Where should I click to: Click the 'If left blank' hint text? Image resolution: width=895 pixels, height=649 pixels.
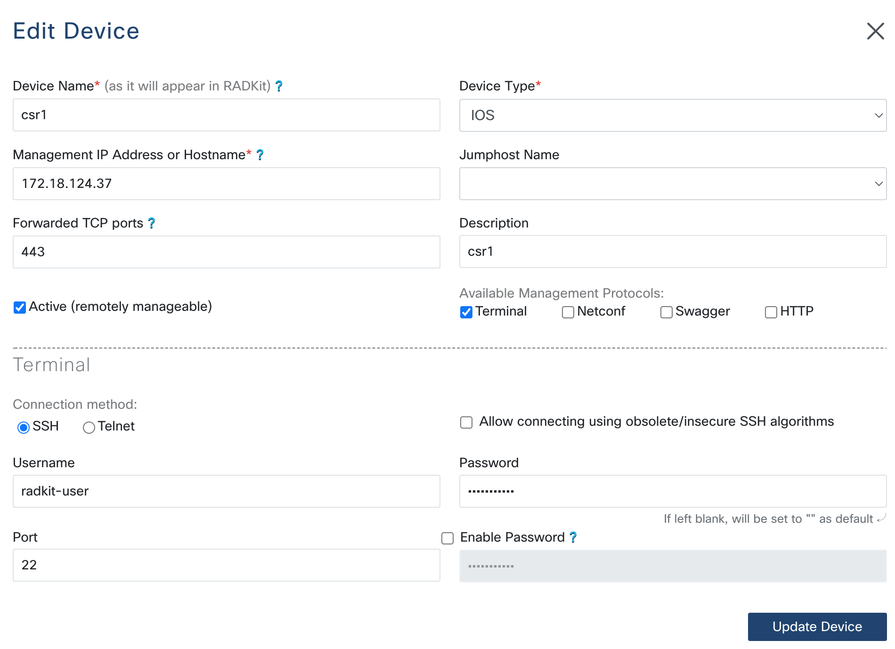pos(769,519)
